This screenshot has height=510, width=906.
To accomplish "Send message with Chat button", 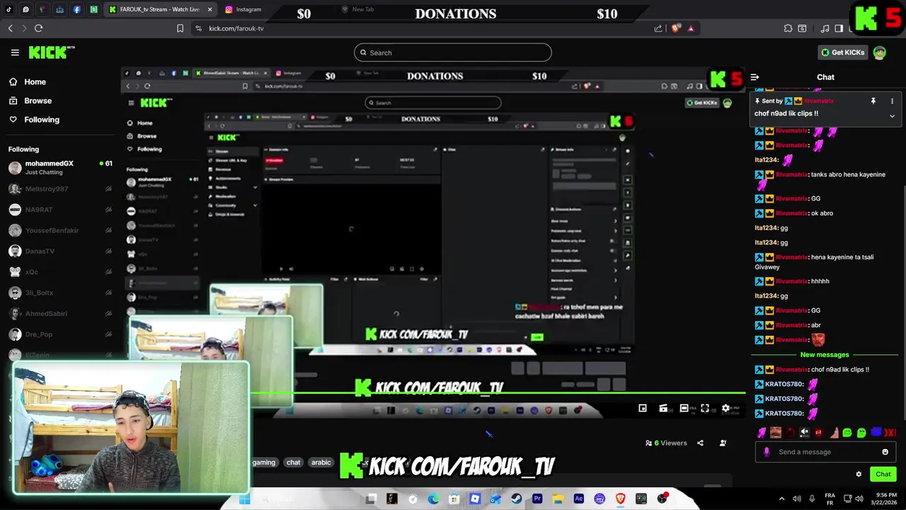I will tap(883, 475).
